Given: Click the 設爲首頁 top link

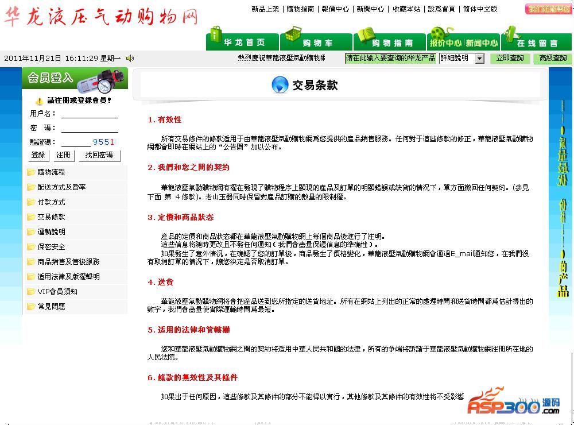Looking at the screenshot, I should (x=441, y=9).
